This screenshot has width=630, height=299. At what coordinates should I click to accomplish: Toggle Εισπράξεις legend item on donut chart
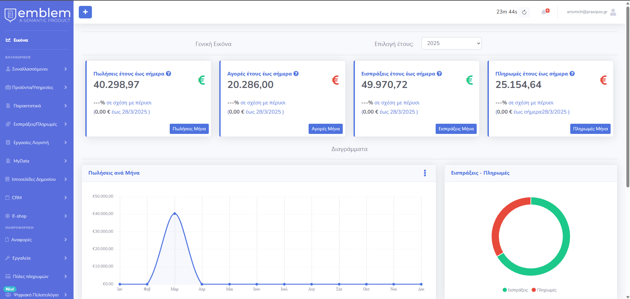pyautogui.click(x=515, y=290)
